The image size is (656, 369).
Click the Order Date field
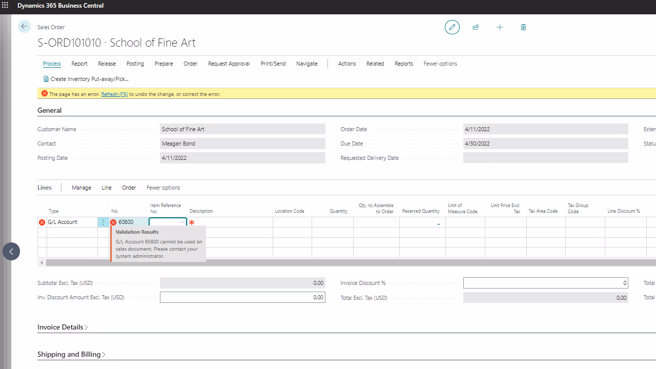(x=546, y=129)
